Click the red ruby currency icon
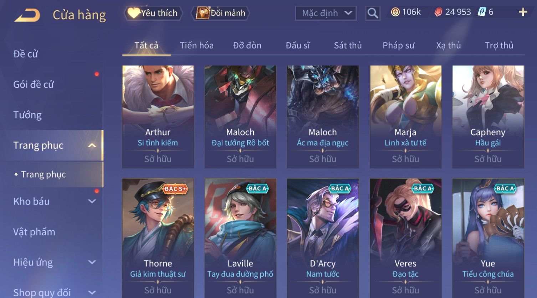This screenshot has width=537, height=298. click(438, 12)
